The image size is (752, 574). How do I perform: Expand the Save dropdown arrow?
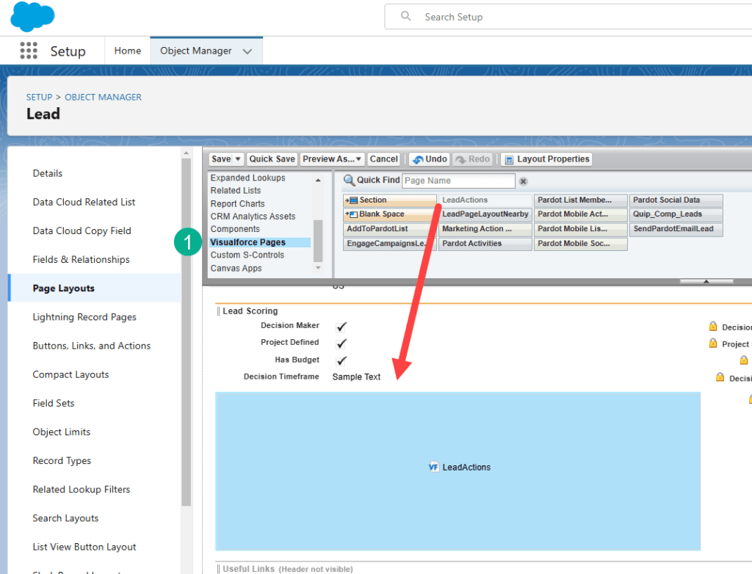(238, 159)
